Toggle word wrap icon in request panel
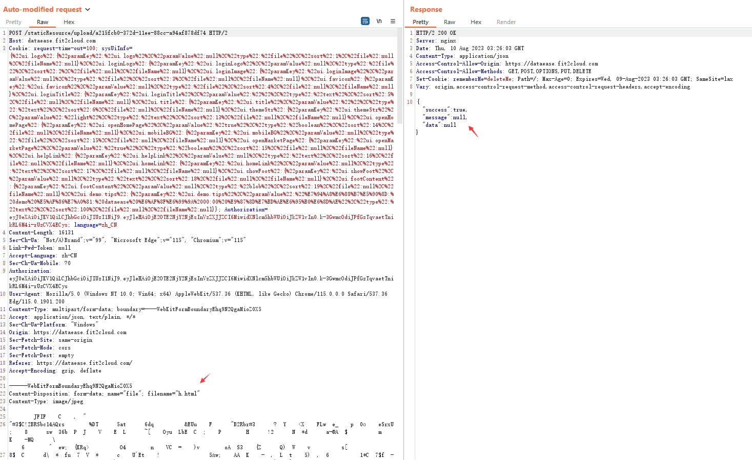Viewport: 752px width, 460px height. pyautogui.click(x=365, y=21)
